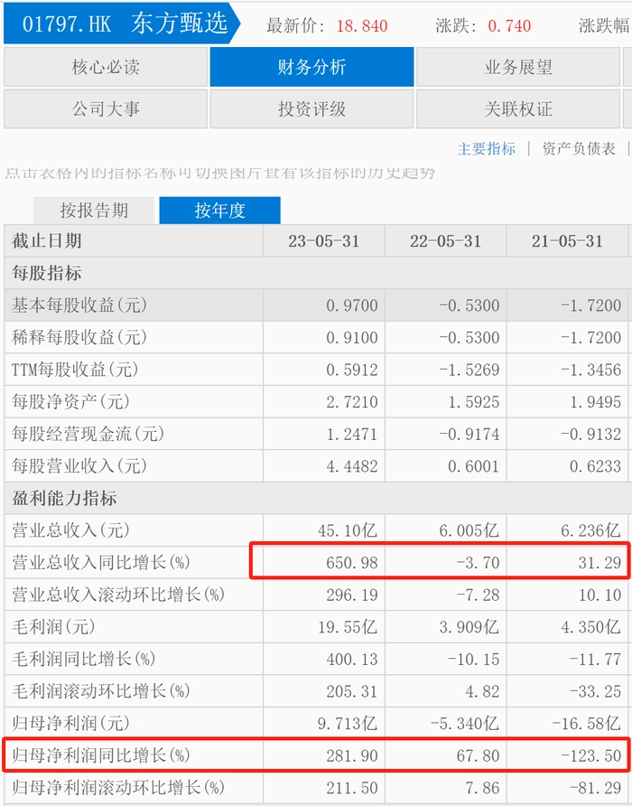Click the 每股经营现金流(元) indicator
The width and height of the screenshot is (632, 806).
pos(88,434)
